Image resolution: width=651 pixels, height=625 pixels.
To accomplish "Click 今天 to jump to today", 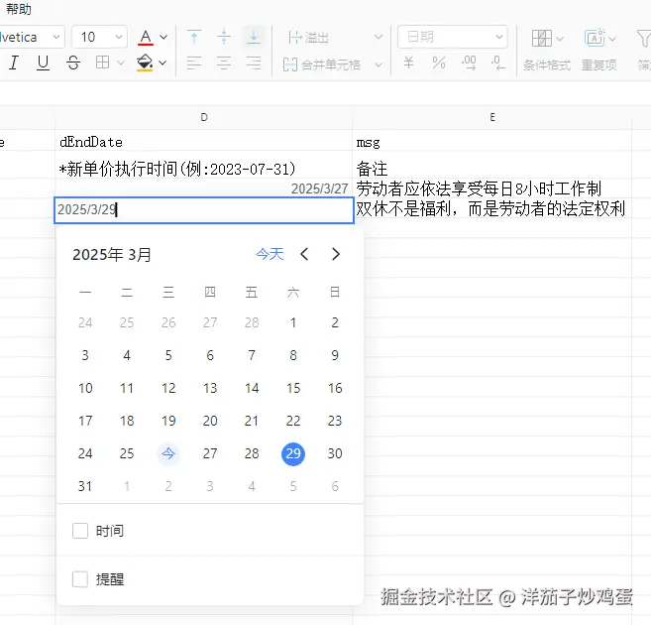I will click(x=270, y=254).
